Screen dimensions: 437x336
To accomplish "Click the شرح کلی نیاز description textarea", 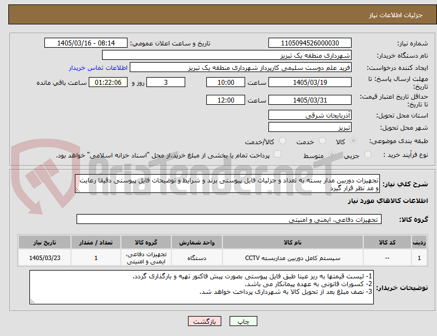I will [227, 184].
